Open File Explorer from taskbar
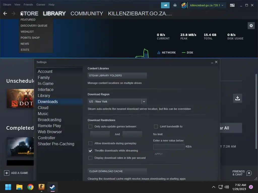 [19, 187]
